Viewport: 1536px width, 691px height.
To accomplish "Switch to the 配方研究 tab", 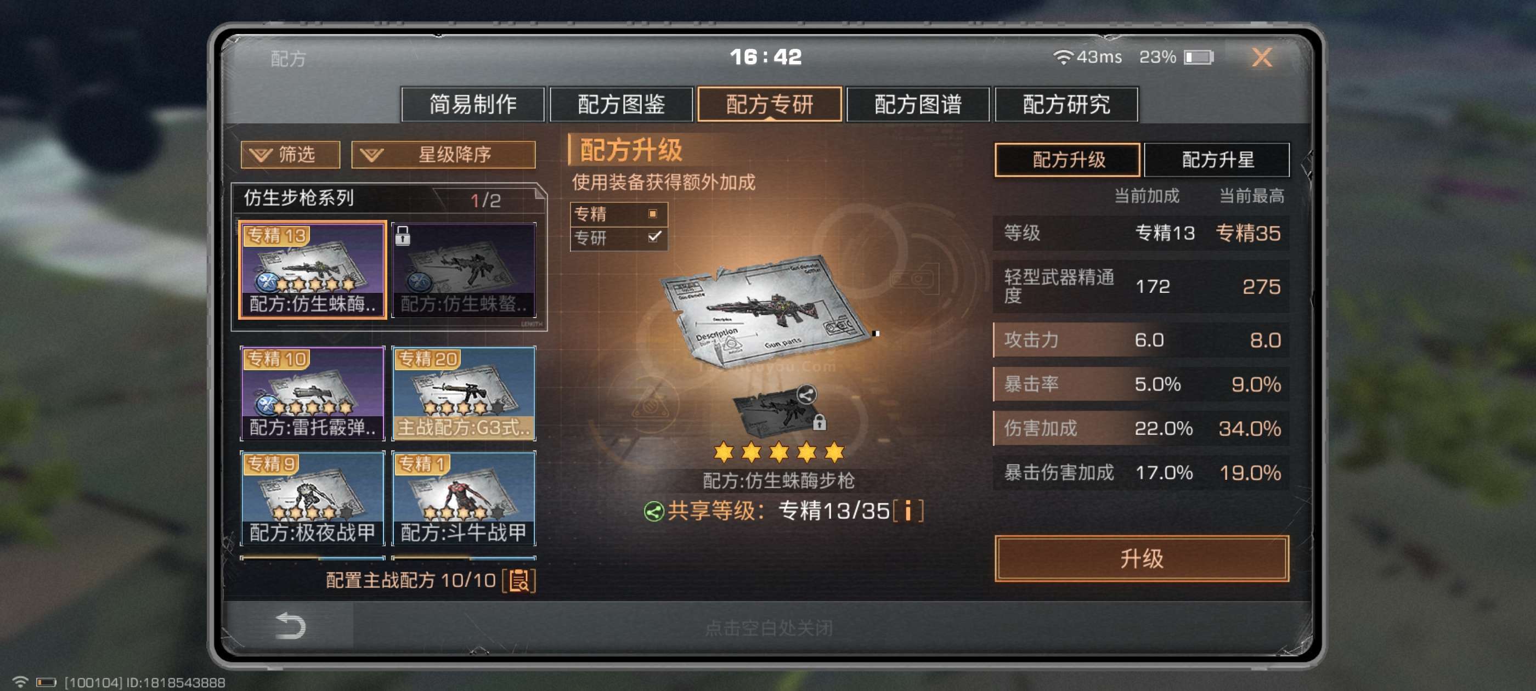I will click(x=1066, y=104).
